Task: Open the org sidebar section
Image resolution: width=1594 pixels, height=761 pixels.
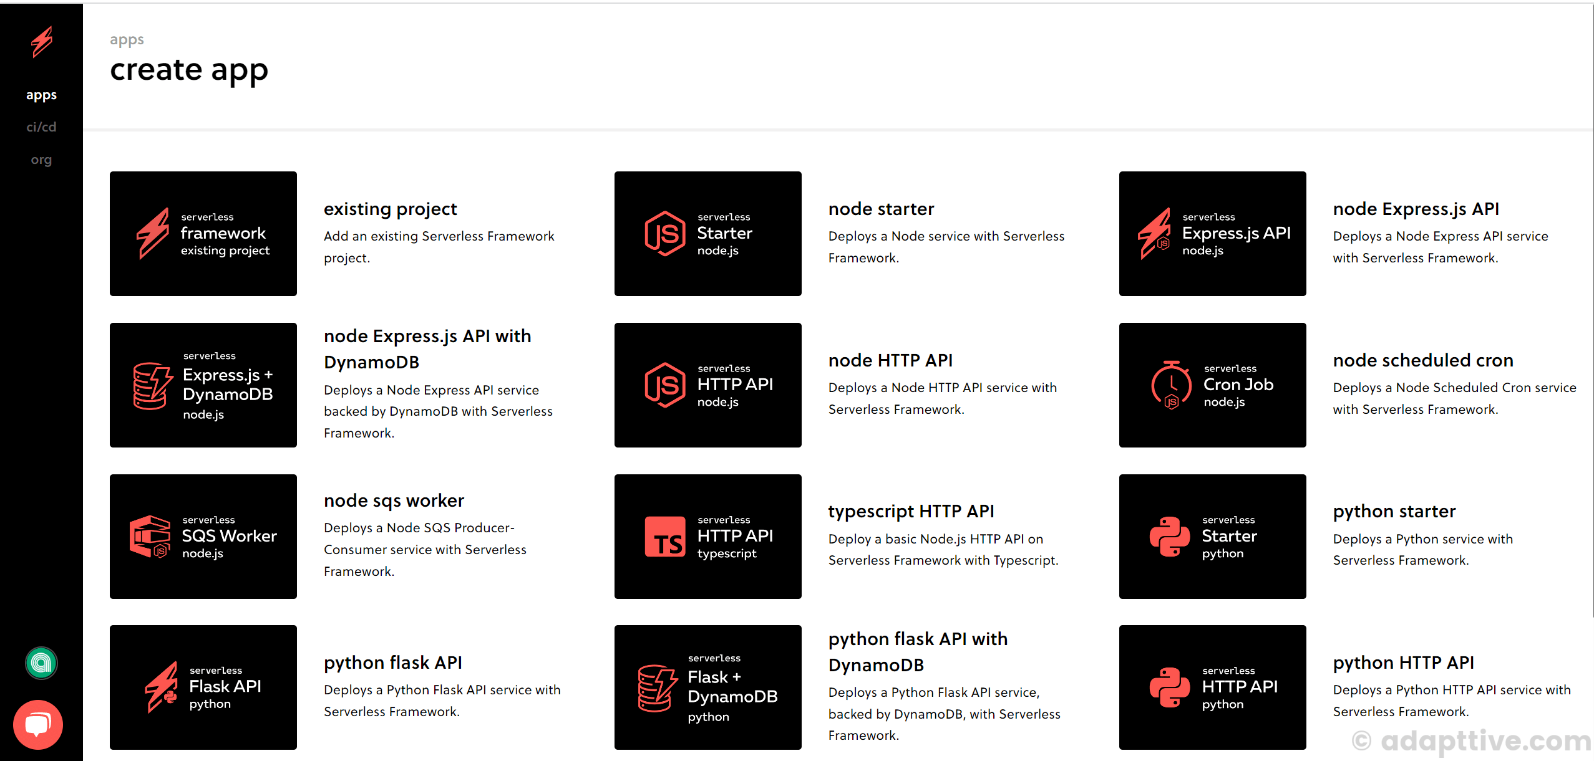Action: point(41,160)
